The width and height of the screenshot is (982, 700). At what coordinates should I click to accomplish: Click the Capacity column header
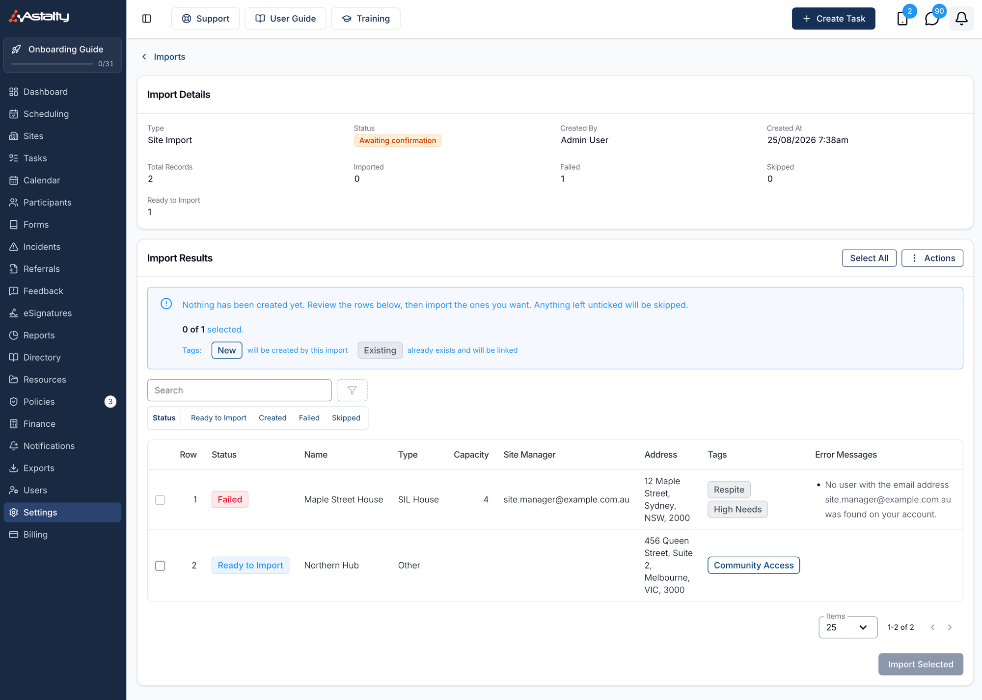(x=471, y=455)
